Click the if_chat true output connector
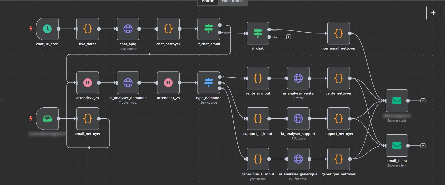 (269, 30)
